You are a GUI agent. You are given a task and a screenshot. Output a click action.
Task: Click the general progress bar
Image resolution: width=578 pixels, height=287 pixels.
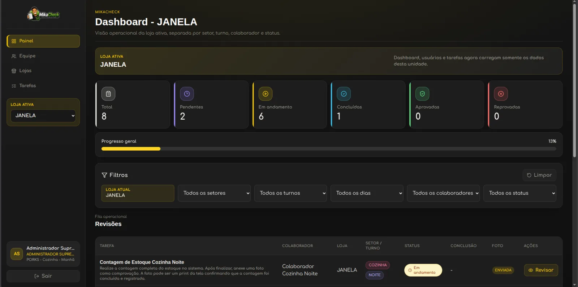329,149
